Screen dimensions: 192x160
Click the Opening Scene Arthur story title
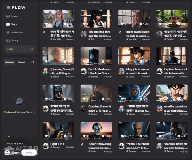tap(100, 108)
